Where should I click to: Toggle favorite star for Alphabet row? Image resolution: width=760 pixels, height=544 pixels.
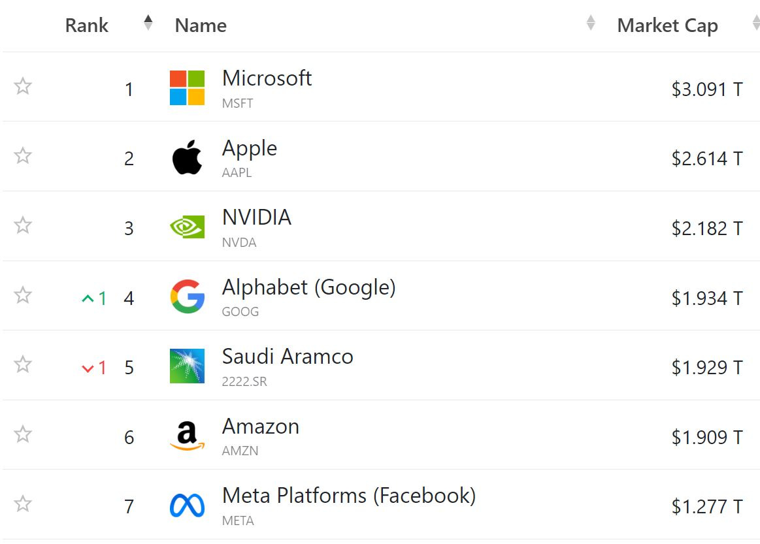[x=23, y=295]
